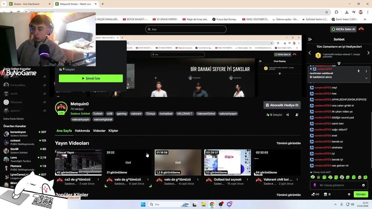Collapse the gift leaderboard handle

pos(339,63)
